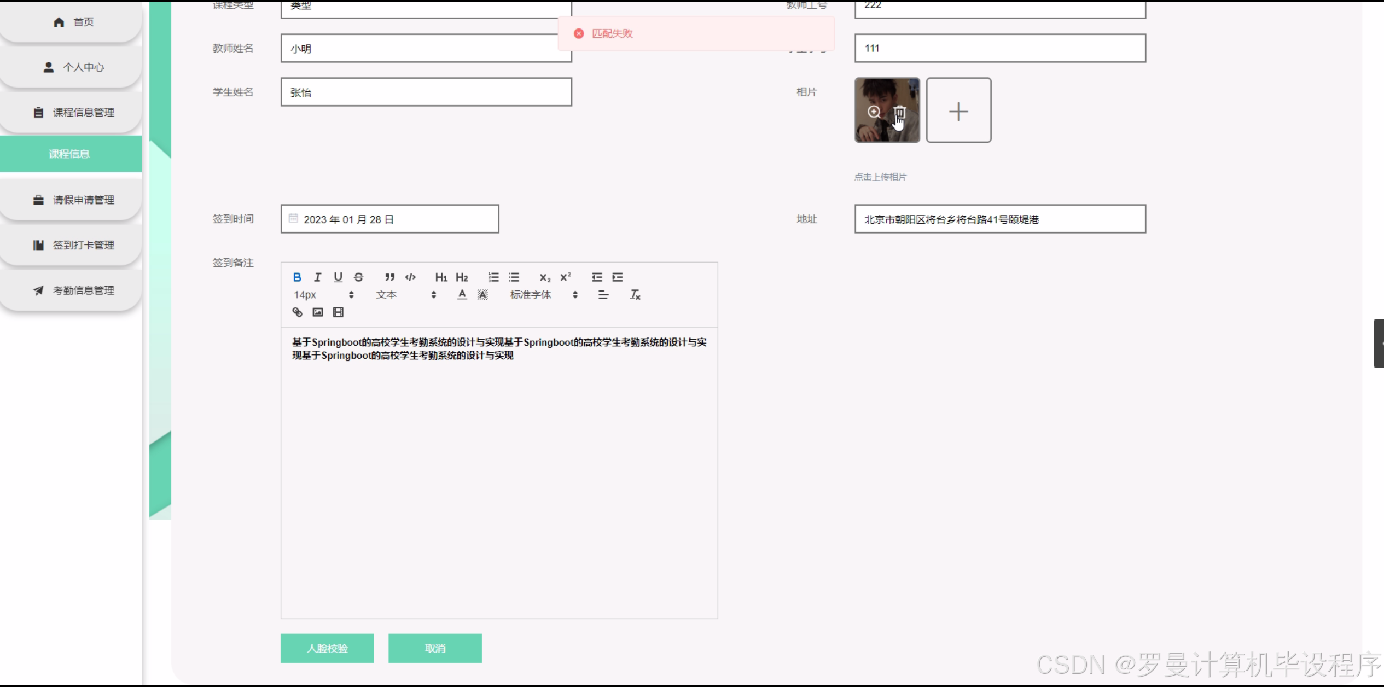Click the insert image icon in editor
Viewport: 1384px width, 687px height.
318,312
